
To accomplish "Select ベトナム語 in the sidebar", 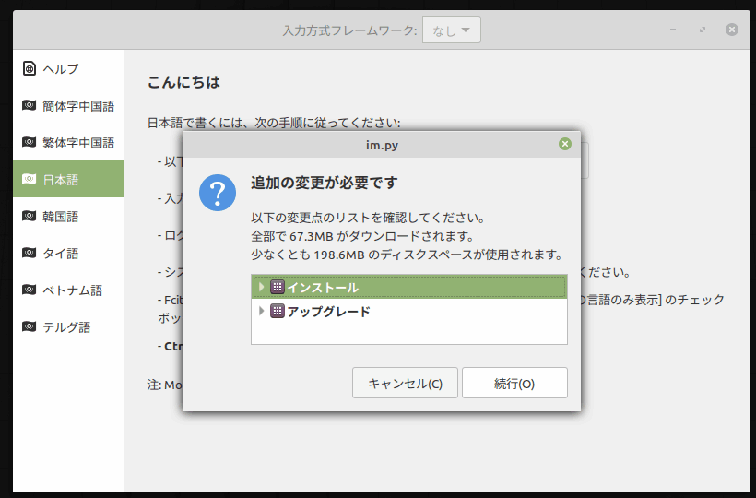I will (x=68, y=290).
